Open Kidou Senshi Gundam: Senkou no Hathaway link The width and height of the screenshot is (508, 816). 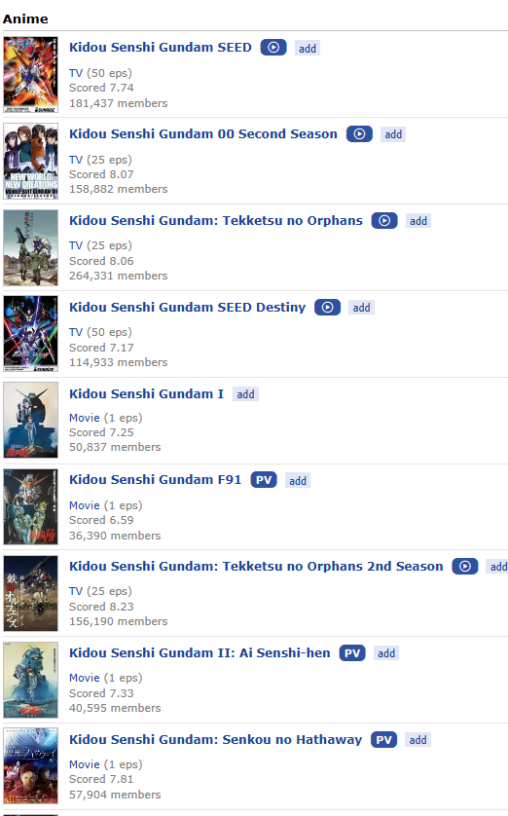[215, 739]
